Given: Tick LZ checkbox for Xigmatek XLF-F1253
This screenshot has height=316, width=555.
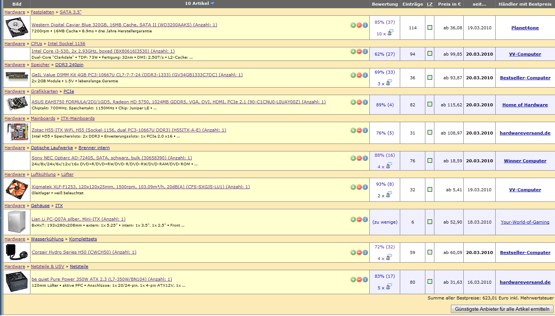Looking at the screenshot, I should point(430,189).
